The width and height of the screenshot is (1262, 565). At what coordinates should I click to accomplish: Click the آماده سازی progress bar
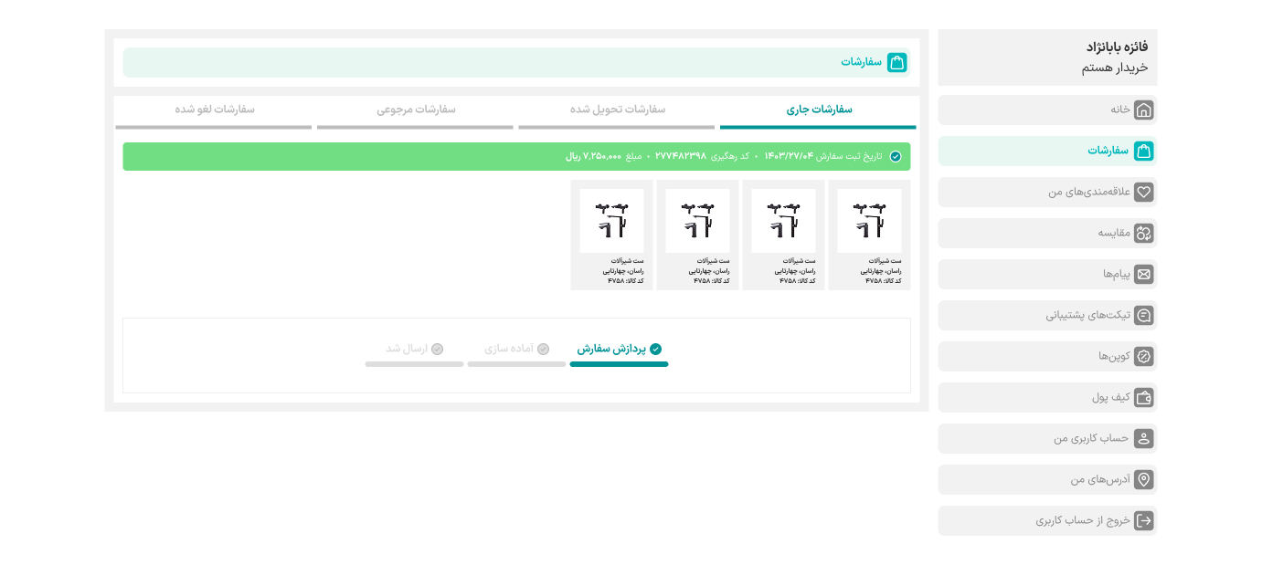[x=516, y=364]
